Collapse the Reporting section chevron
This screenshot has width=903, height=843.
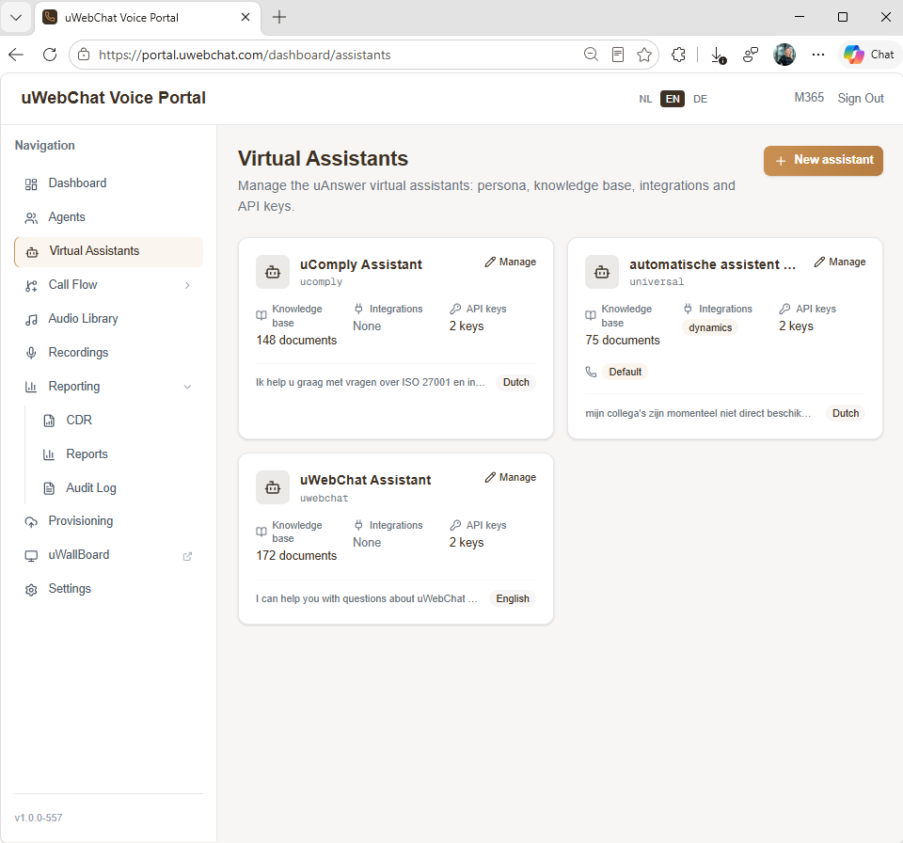coord(187,387)
